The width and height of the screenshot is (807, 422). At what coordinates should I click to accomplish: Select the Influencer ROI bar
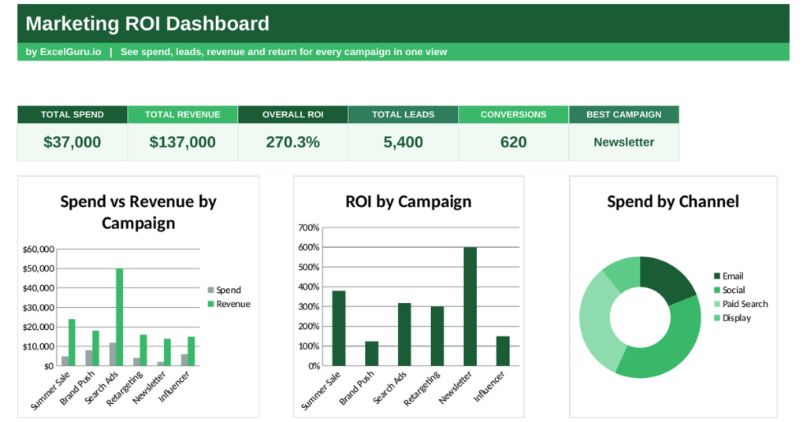coord(503,351)
